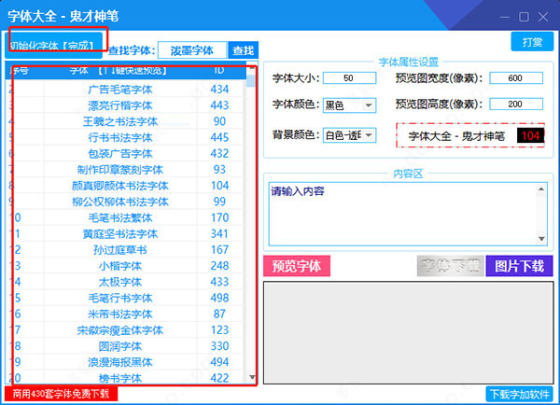Image resolution: width=560 pixels, height=405 pixels.
Task: Minimize the 字体大全 window
Action: [x=505, y=17]
